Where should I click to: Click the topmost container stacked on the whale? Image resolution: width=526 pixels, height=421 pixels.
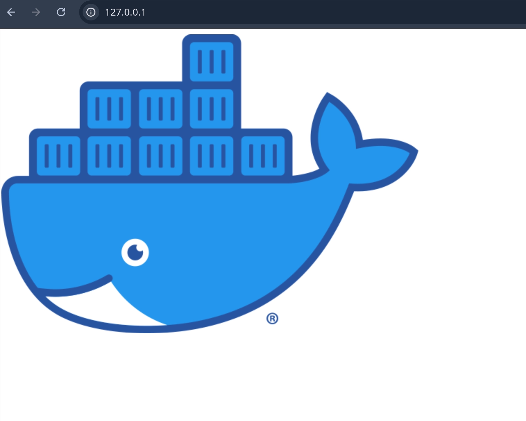coord(211,62)
